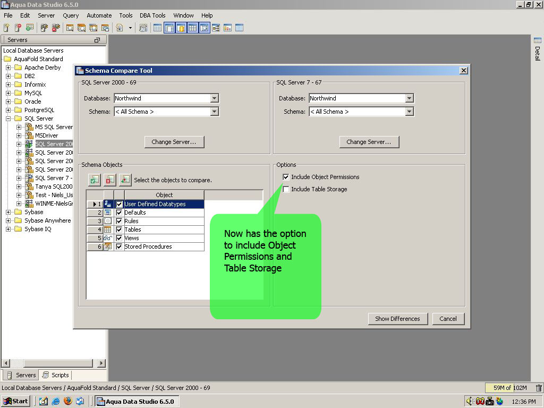Click the Windows Start button
The image size is (544, 408).
15,401
